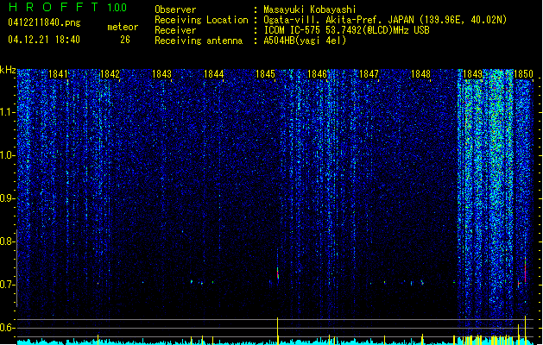The height and width of the screenshot is (345, 543).
Task: Click the kHz axis unit label
Action: (x=8, y=70)
